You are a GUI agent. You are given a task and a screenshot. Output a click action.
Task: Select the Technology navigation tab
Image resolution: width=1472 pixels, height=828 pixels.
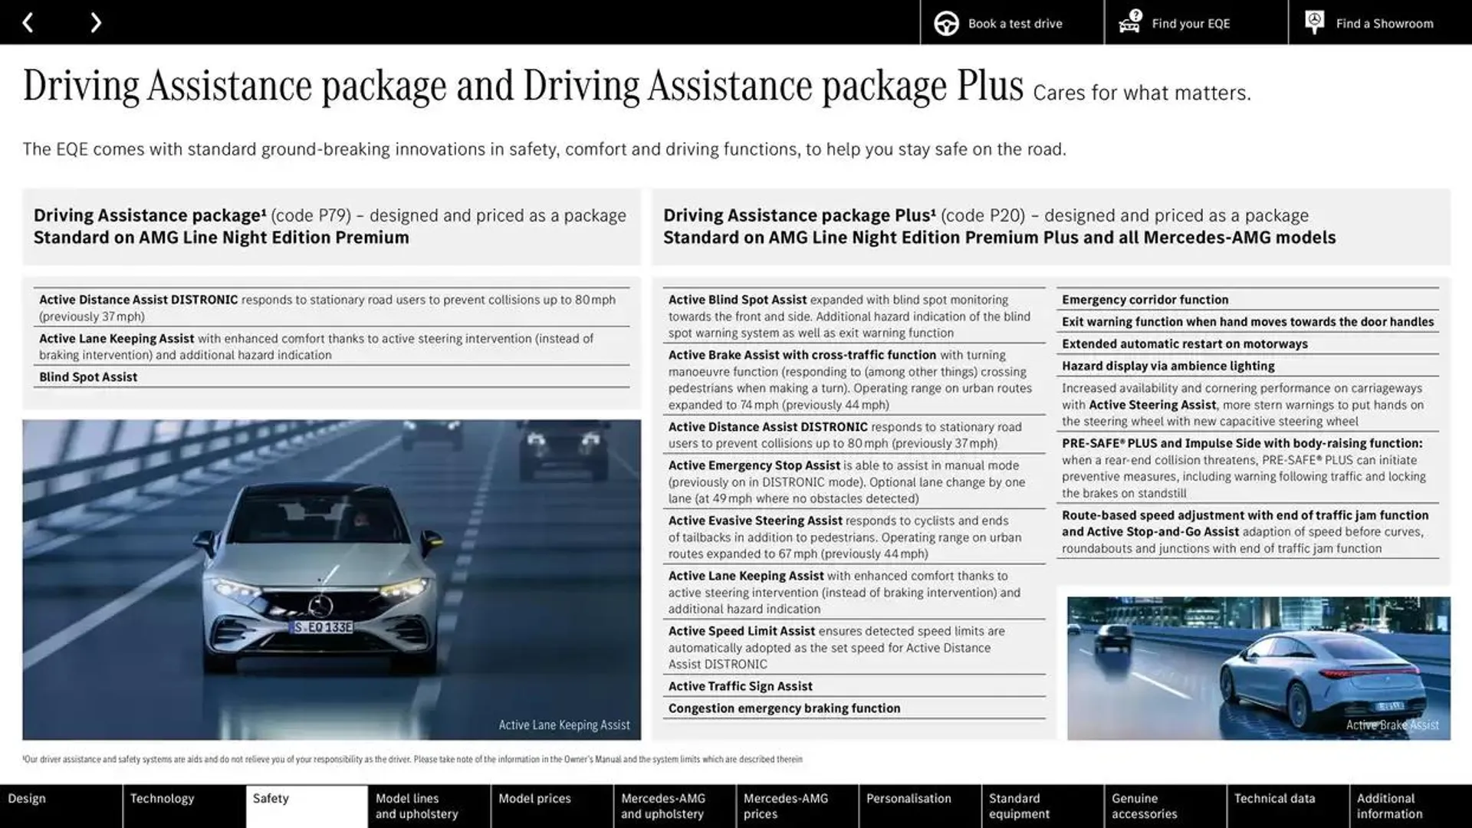pos(162,799)
